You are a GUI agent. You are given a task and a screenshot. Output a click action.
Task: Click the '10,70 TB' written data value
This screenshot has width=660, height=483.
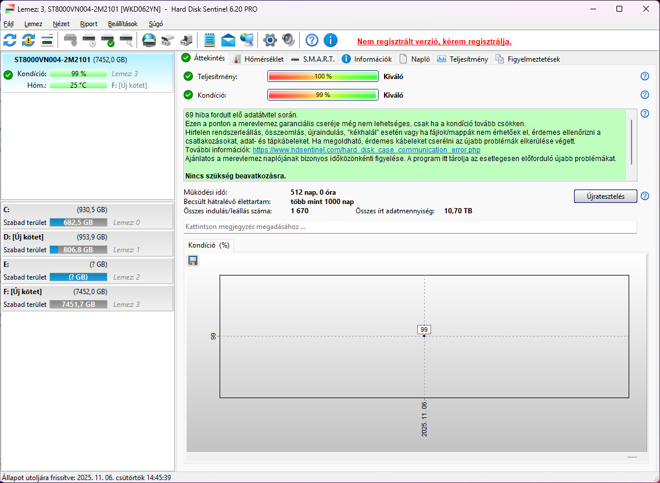tap(458, 211)
